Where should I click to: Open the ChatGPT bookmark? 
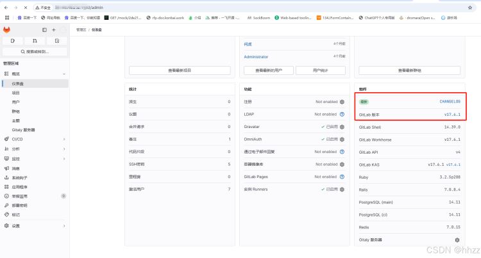coord(376,18)
